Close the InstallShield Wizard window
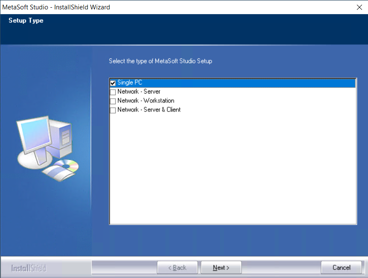 [359, 7]
